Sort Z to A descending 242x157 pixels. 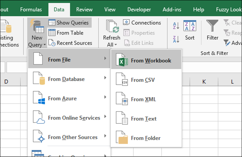coord(176,39)
